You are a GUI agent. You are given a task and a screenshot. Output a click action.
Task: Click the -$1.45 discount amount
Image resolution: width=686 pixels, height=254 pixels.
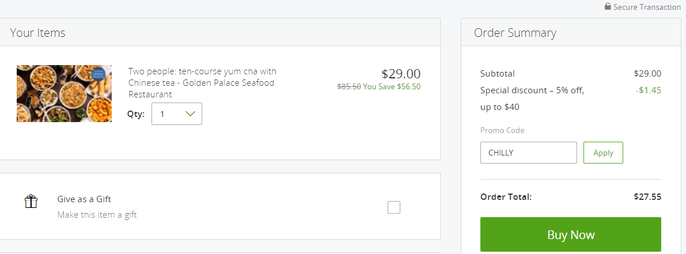(x=649, y=90)
